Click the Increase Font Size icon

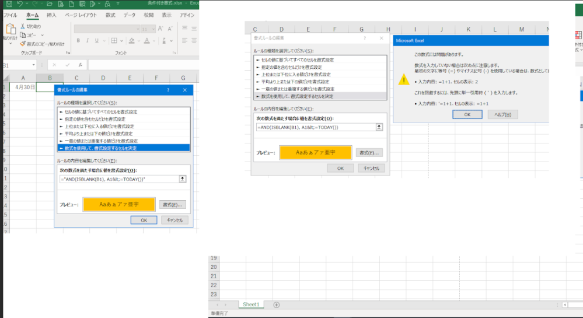coord(160,29)
